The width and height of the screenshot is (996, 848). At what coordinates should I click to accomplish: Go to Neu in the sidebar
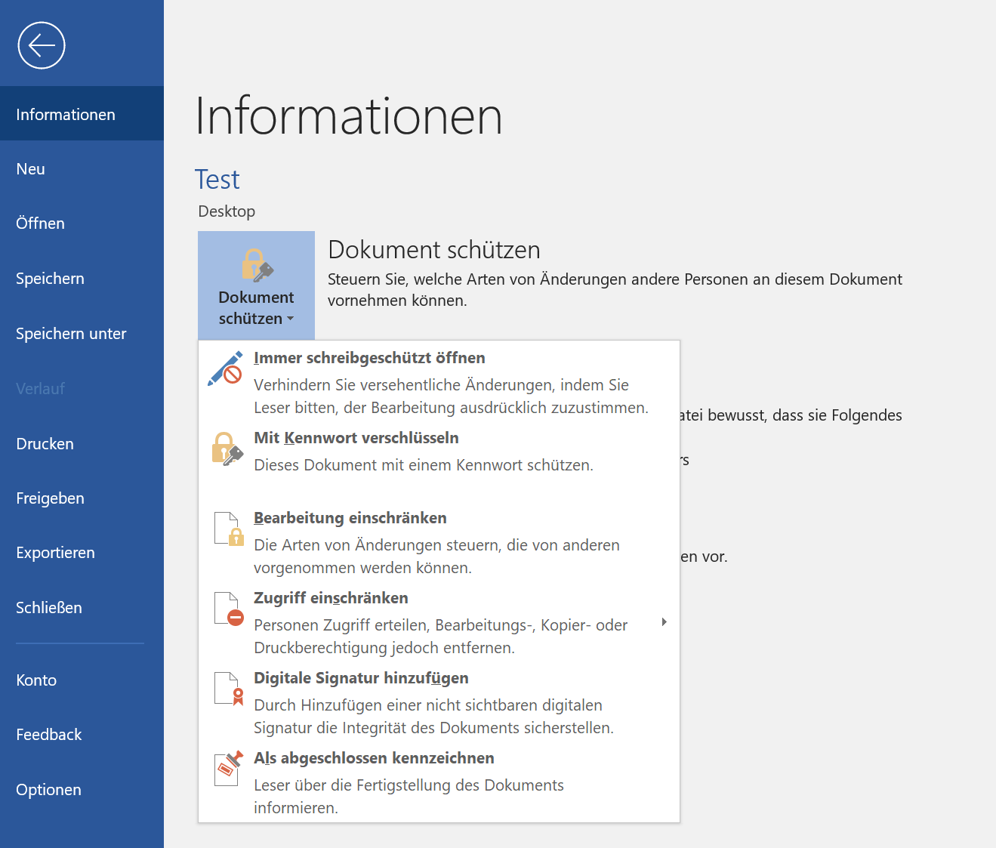[x=82, y=169]
